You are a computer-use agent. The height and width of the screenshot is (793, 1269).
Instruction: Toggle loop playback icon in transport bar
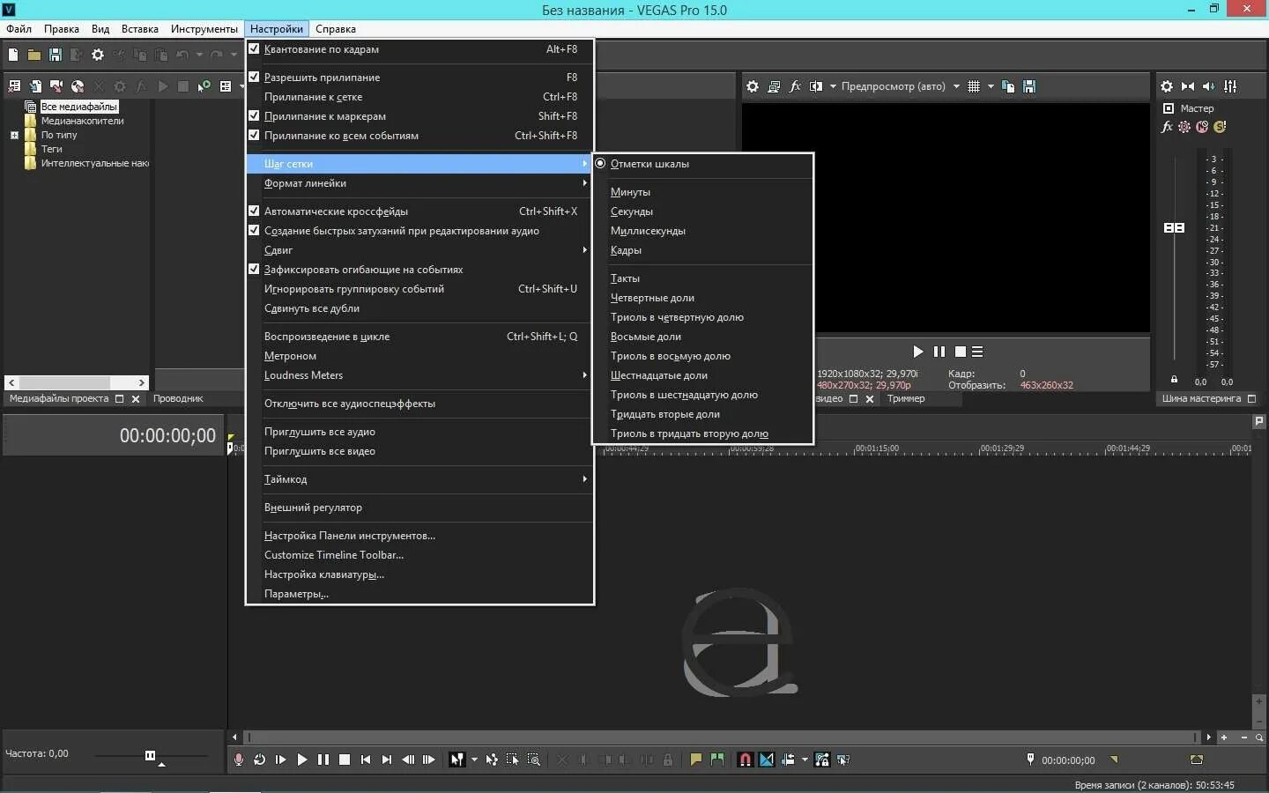click(x=260, y=760)
